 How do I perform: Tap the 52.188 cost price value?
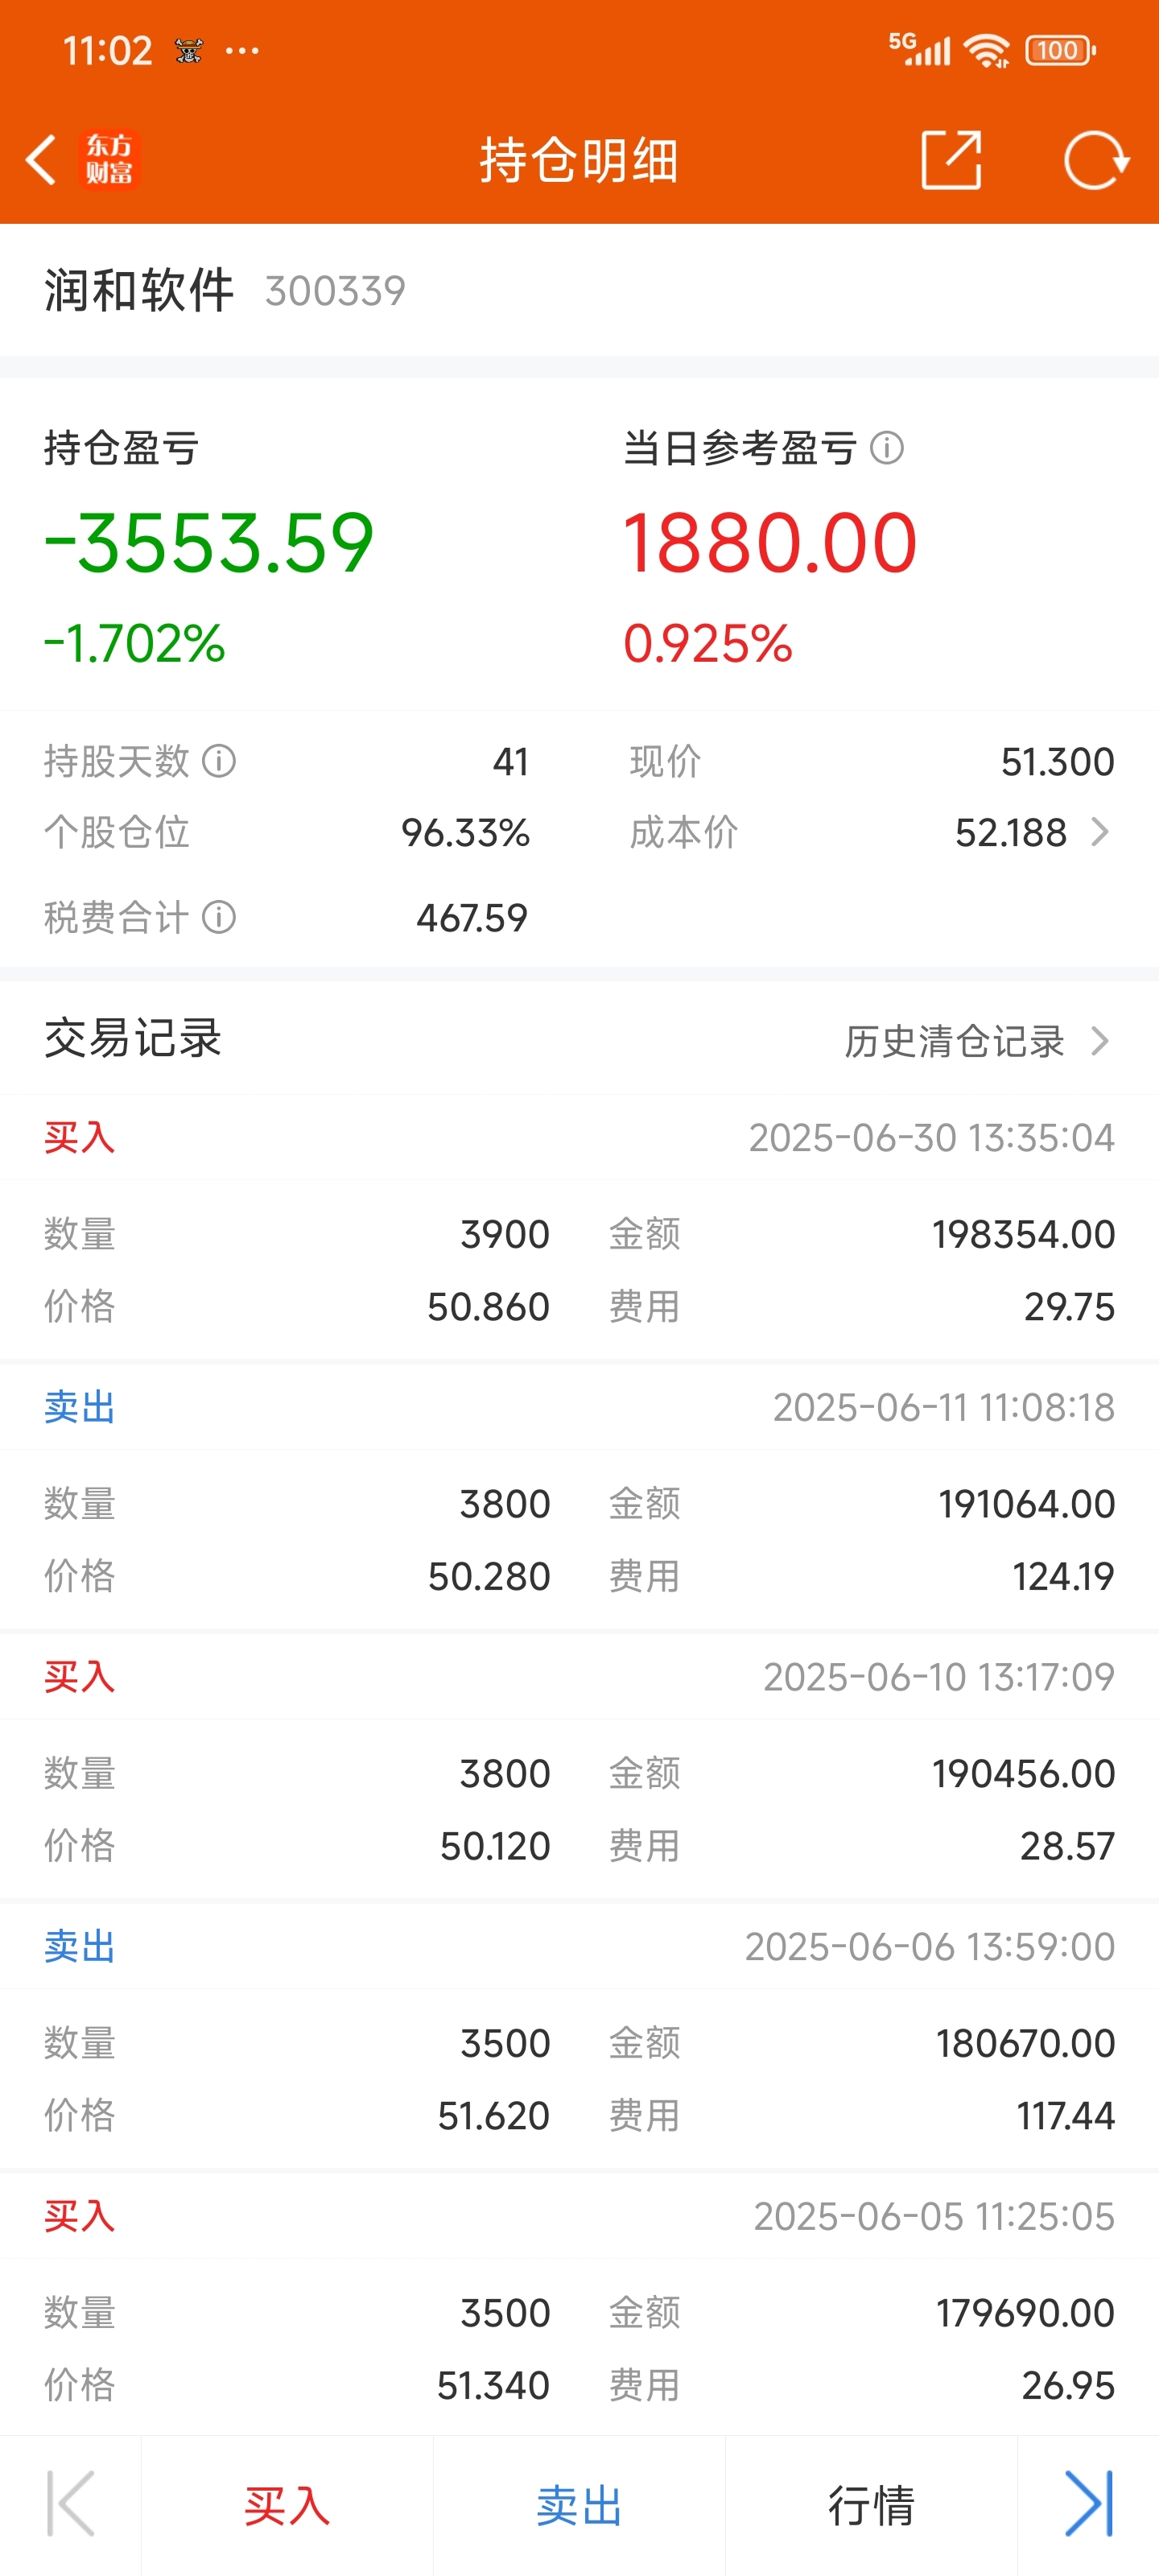[x=1011, y=832]
